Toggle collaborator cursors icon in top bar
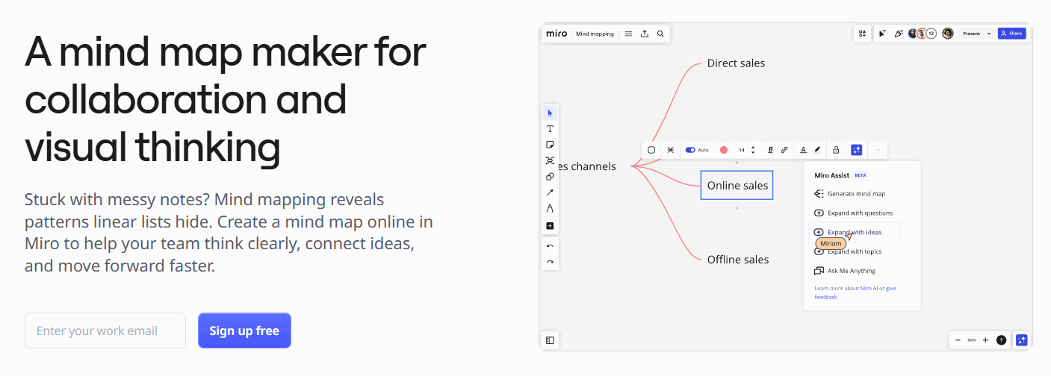Screen dimensions: 1051x376 click(883, 34)
